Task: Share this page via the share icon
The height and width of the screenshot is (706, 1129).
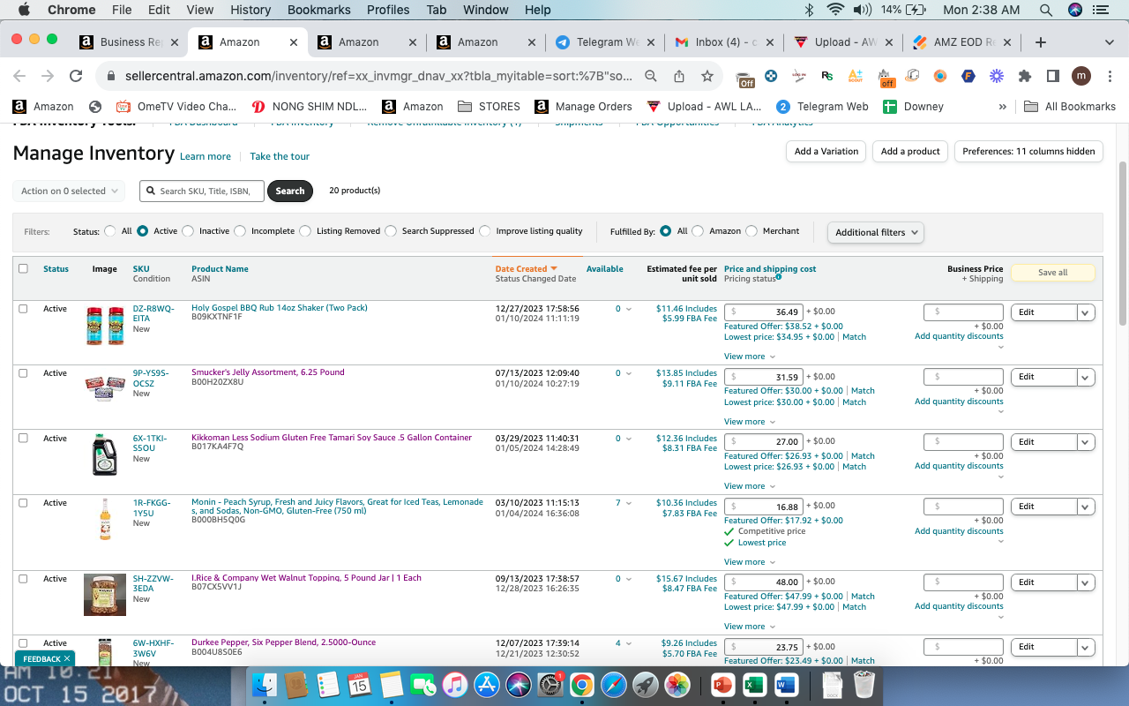Action: coord(678,76)
